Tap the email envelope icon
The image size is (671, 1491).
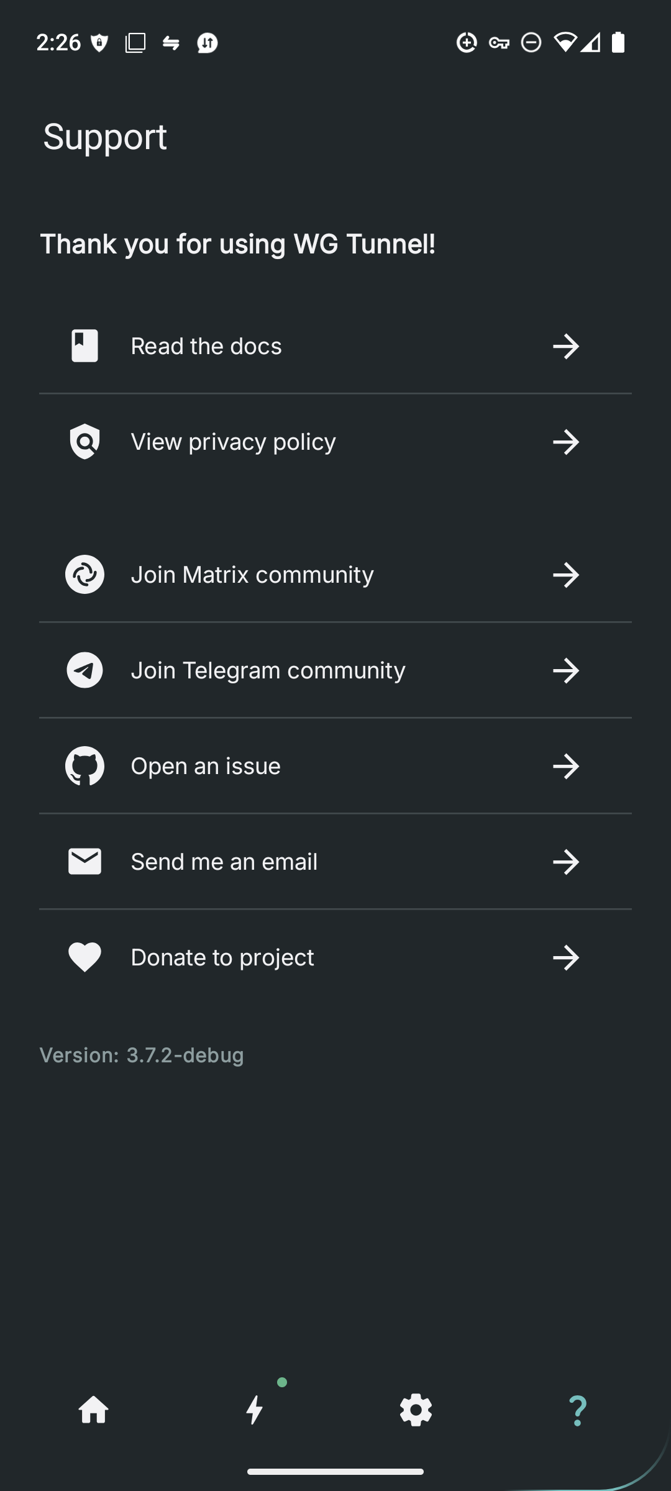pos(84,862)
